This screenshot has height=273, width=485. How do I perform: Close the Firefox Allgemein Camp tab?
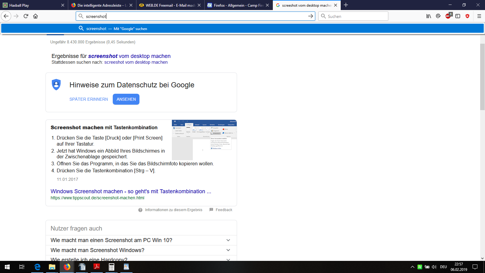(x=267, y=5)
